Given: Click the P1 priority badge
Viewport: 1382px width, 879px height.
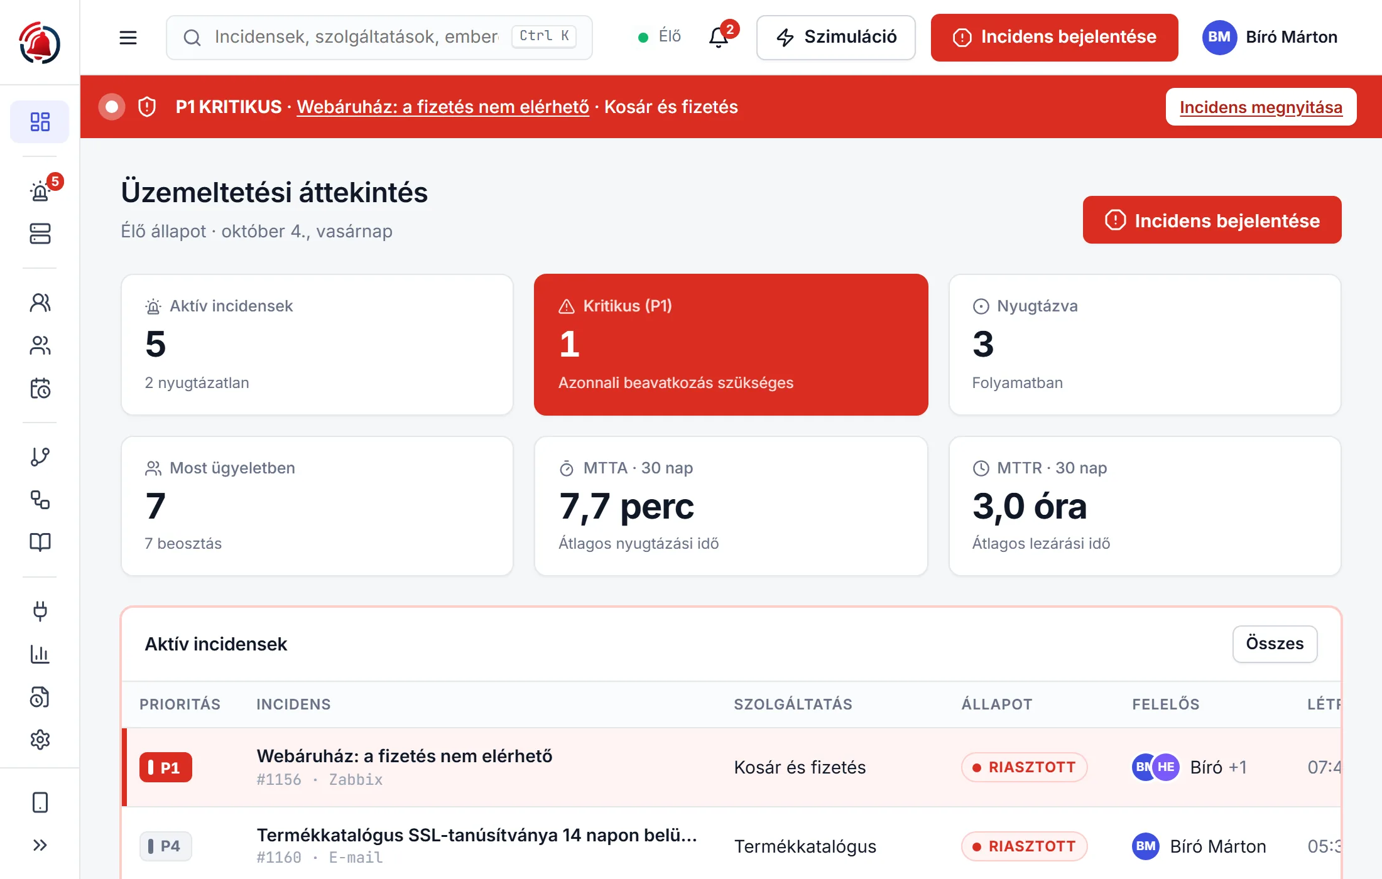Looking at the screenshot, I should pos(166,767).
